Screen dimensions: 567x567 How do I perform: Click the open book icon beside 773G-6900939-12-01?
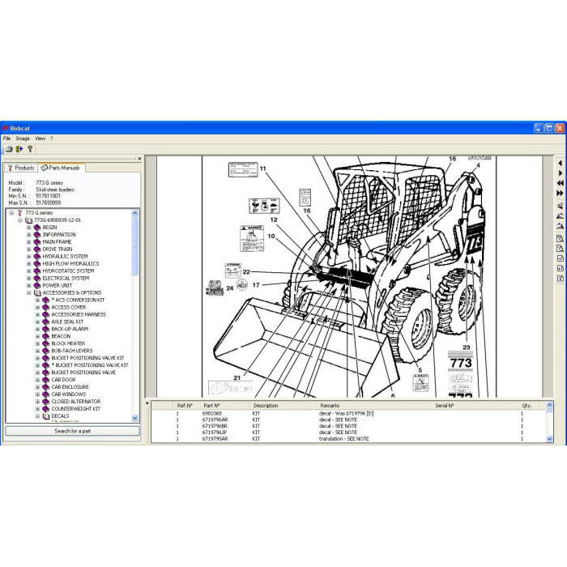click(28, 220)
